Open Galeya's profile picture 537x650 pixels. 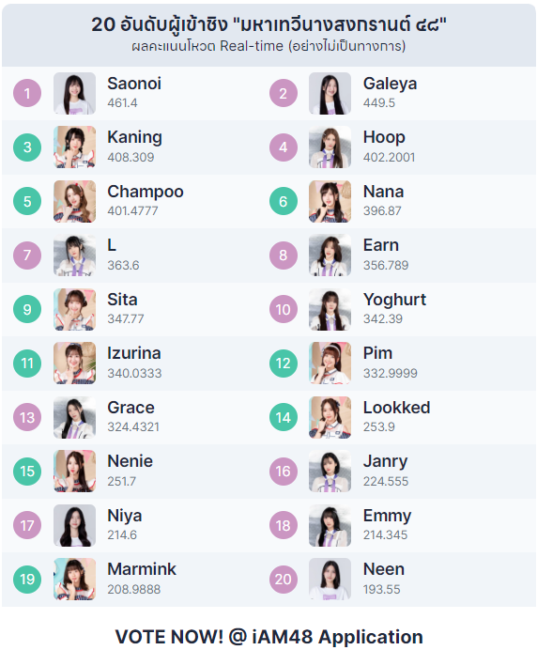click(330, 93)
